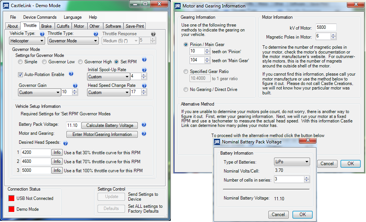Open help for Governor Gain
366x222 pixels.
75,86
